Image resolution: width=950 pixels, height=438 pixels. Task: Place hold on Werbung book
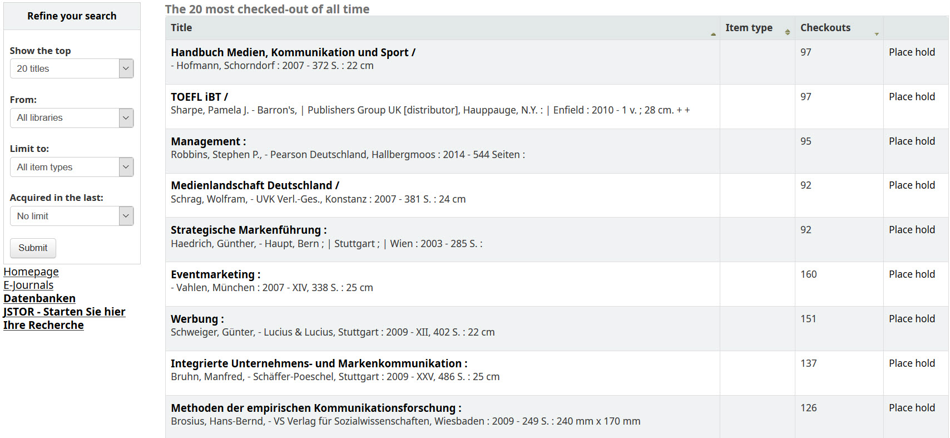click(x=912, y=319)
